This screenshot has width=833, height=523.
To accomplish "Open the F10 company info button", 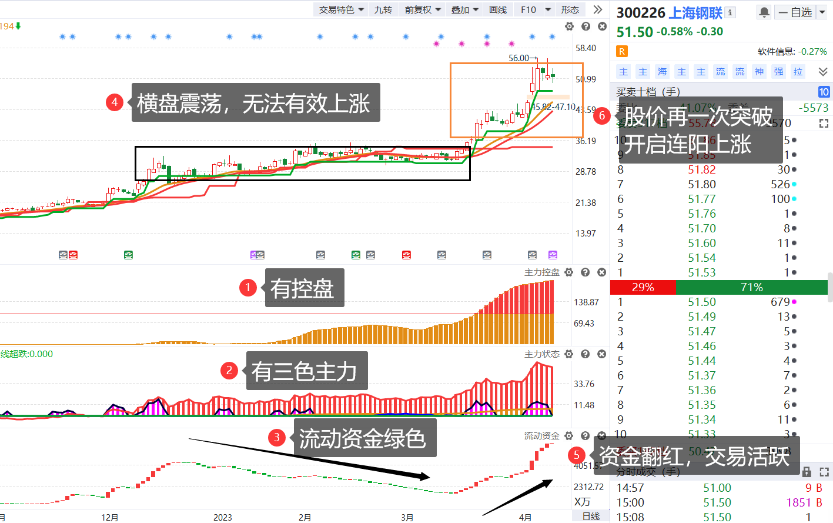I will click(528, 9).
